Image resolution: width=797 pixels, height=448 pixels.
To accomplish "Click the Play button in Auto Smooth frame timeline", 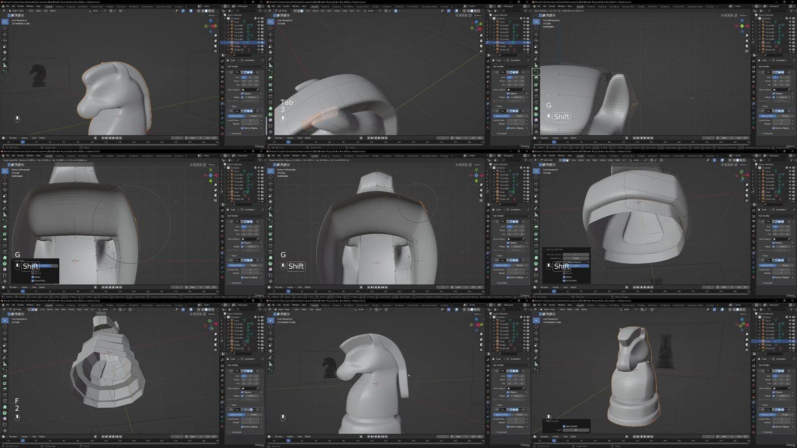I will point(645,437).
